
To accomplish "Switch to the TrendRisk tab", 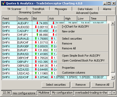I will pyautogui.click(x=38, y=9).
